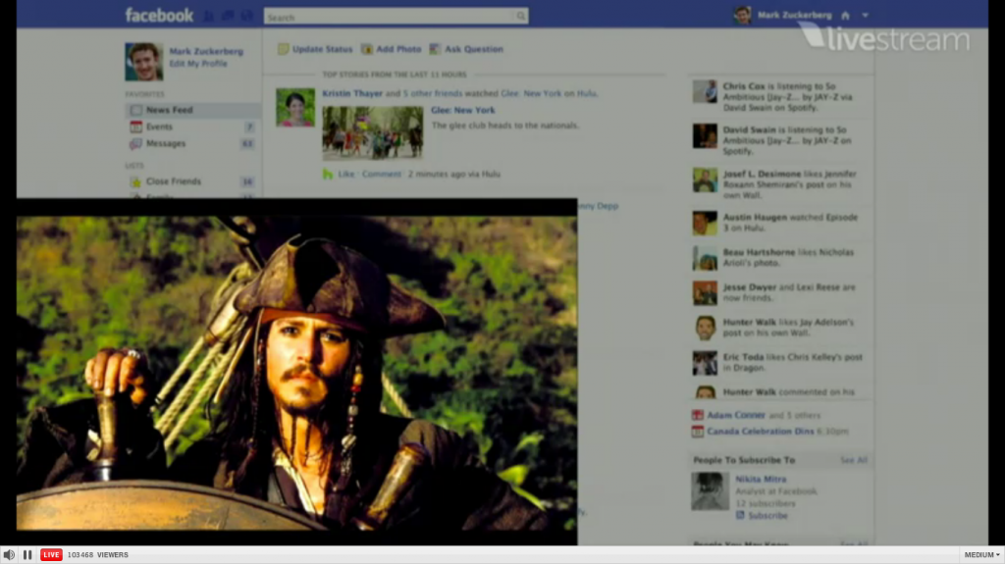Click Austin Haugen's ticker avatar
1005x564 pixels.
[x=705, y=223]
